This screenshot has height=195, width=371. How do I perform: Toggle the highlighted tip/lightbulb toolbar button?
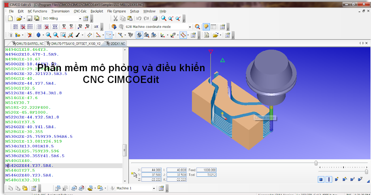tap(206, 27)
